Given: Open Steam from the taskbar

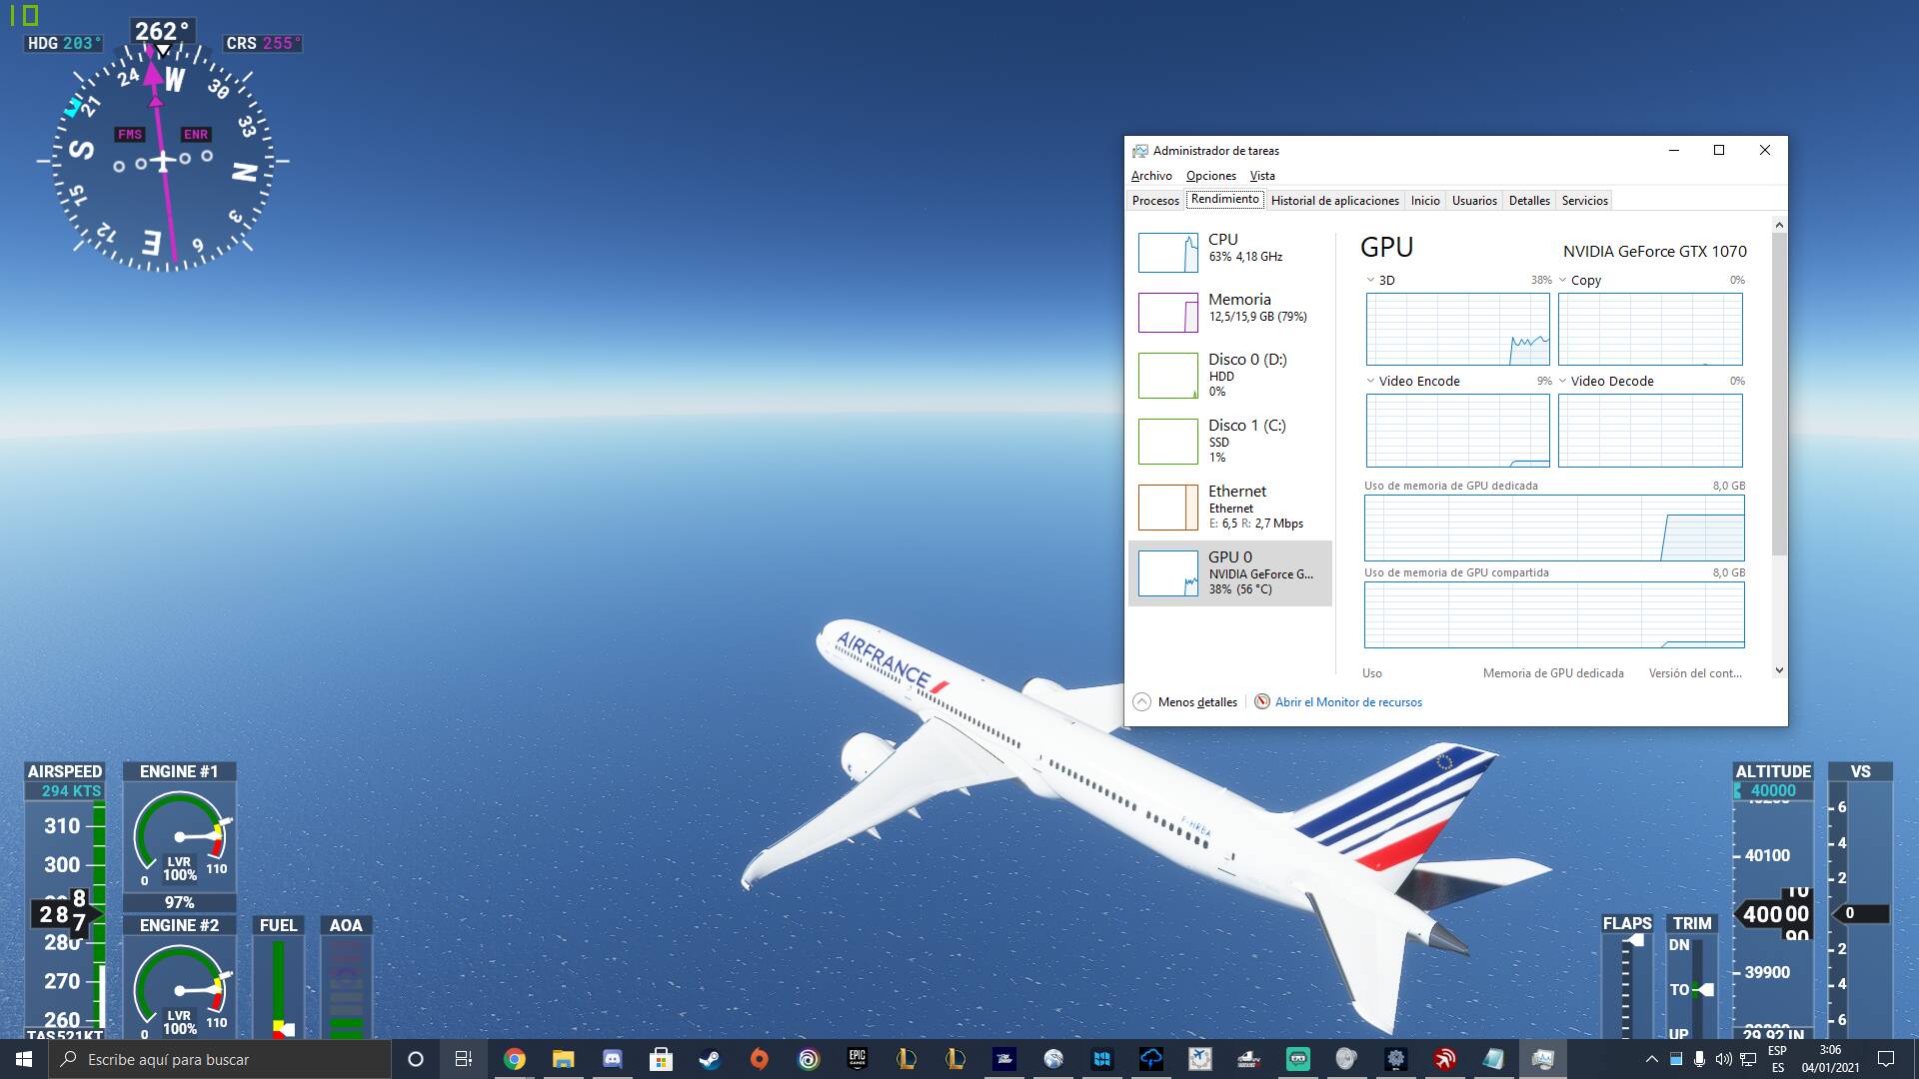Looking at the screenshot, I should click(x=712, y=1059).
